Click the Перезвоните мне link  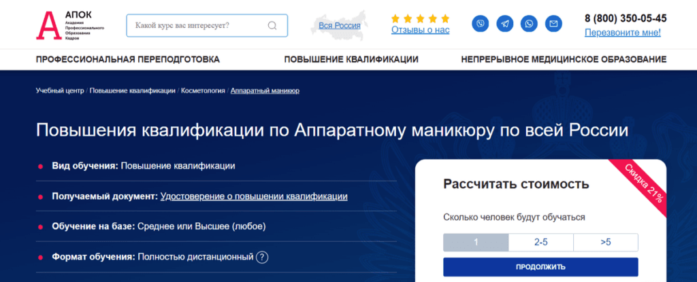(622, 32)
